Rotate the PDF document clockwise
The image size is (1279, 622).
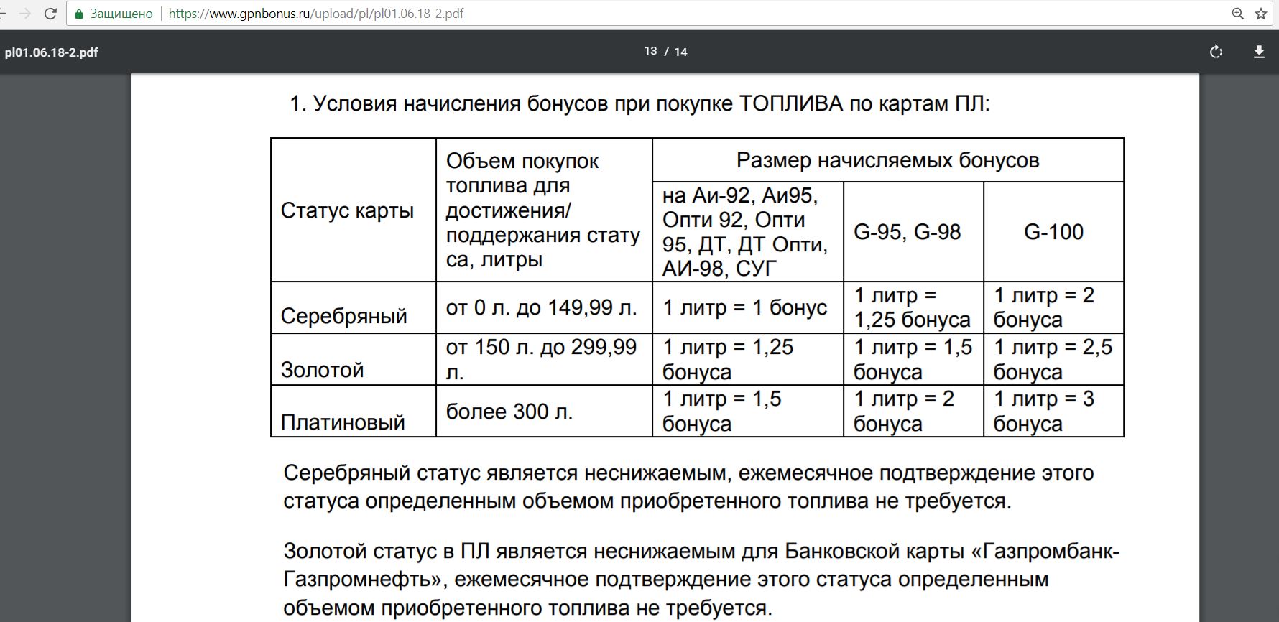pos(1216,52)
